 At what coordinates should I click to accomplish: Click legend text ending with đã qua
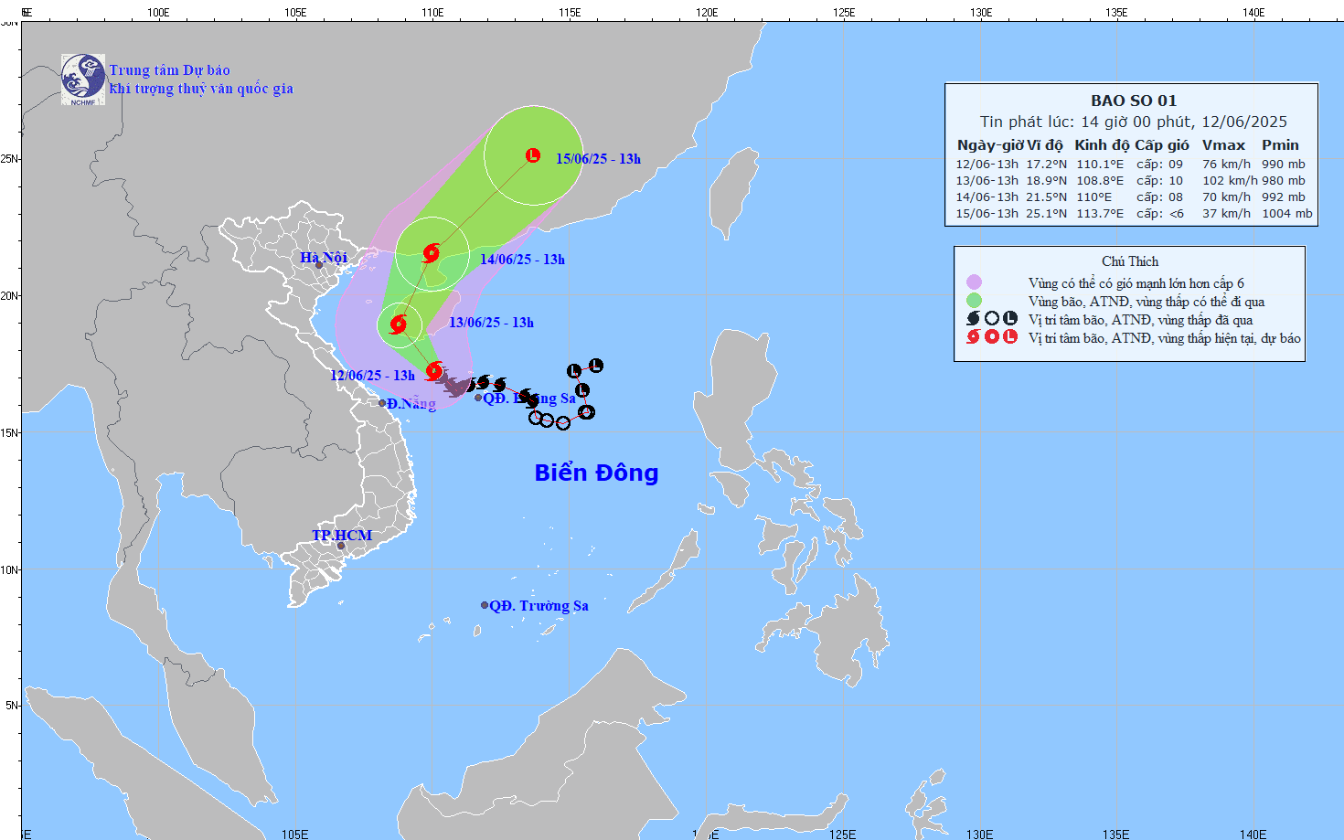coord(1141,320)
